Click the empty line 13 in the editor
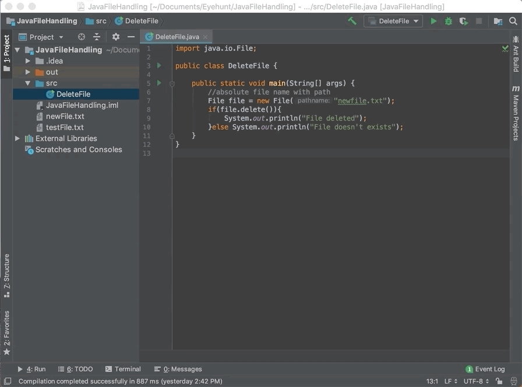The width and height of the screenshot is (522, 387). tap(341, 153)
